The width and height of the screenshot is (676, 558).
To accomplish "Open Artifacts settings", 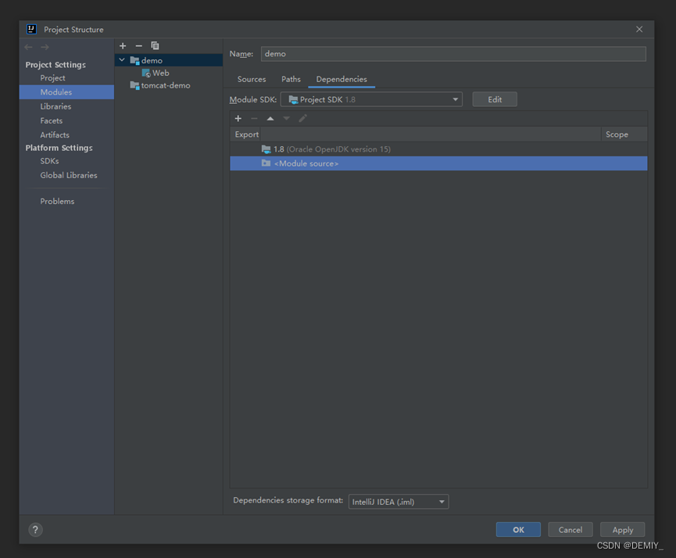I will (55, 135).
